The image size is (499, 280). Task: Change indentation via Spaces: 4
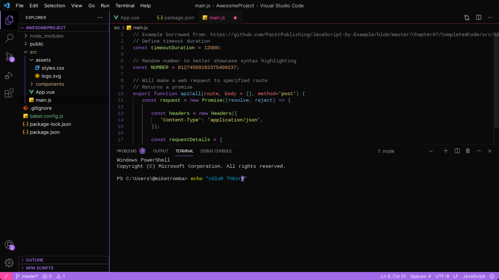420,276
